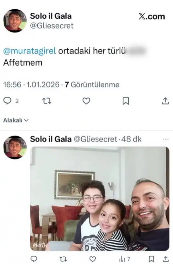173x264 pixels.
Task: Like the main tweet with heart
Action: tap(86, 101)
